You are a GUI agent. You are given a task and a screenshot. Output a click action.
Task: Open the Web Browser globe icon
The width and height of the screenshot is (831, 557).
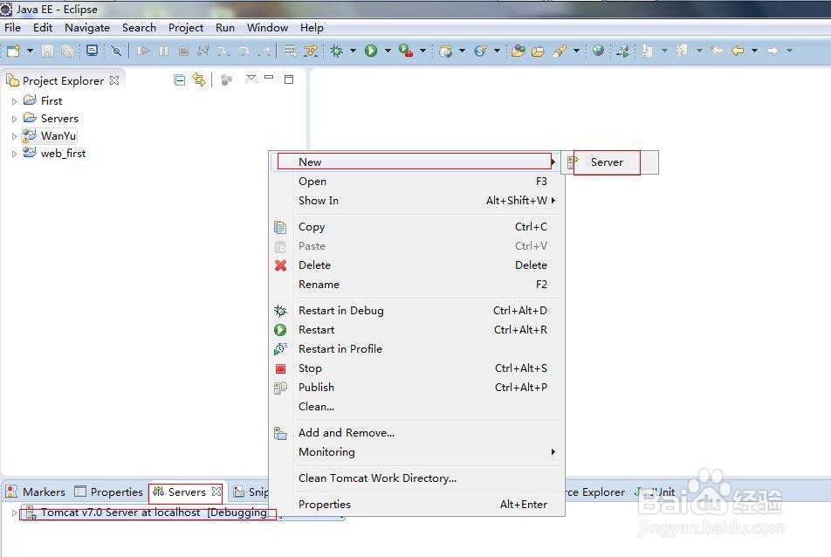598,51
